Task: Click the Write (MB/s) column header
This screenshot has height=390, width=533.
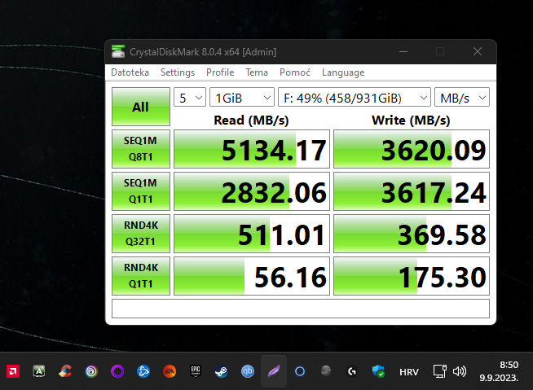Action: 411,121
